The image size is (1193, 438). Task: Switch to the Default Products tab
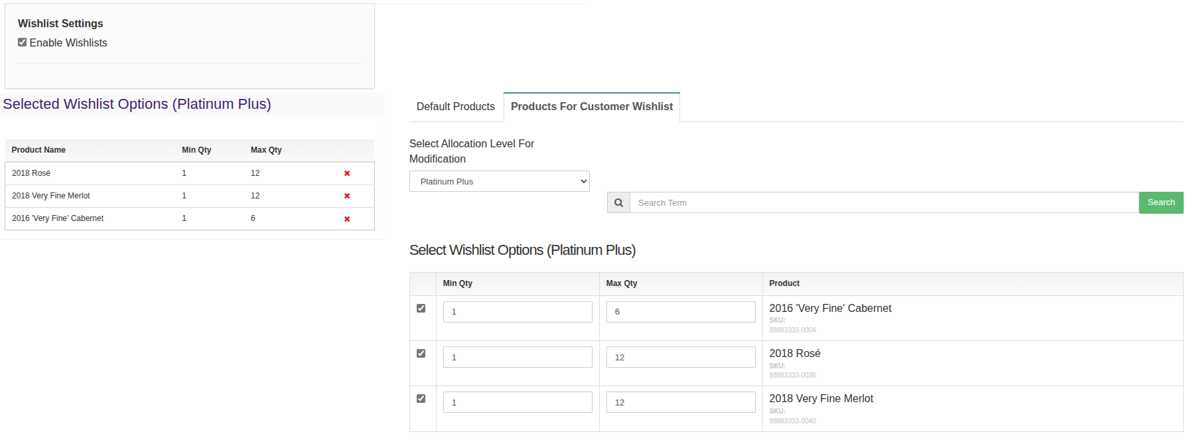[456, 107]
